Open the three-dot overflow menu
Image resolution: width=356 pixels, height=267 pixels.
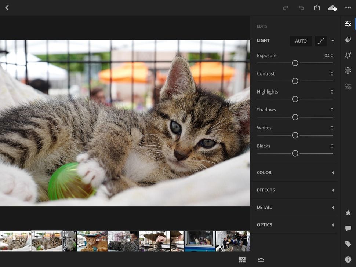click(348, 8)
